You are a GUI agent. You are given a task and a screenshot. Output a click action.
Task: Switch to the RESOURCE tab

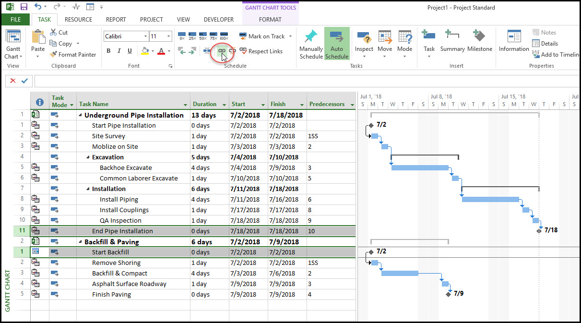(x=78, y=20)
